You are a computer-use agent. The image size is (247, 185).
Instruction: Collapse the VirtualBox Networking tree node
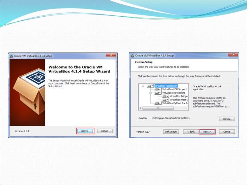pyautogui.click(x=150, y=93)
